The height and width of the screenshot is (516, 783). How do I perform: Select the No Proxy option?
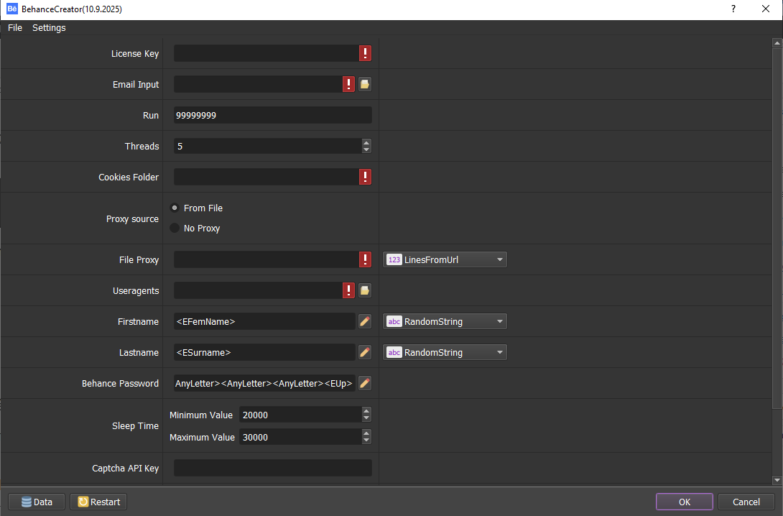175,228
